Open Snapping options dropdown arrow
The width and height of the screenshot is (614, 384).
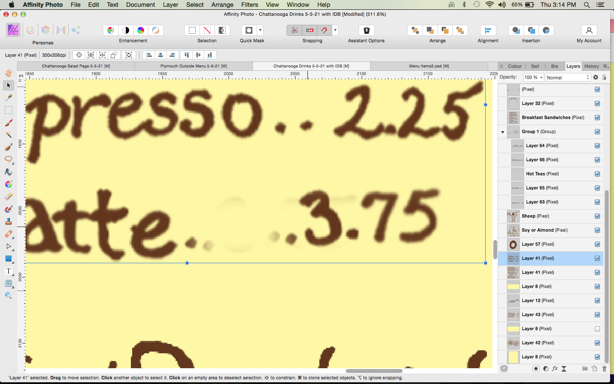click(x=336, y=30)
